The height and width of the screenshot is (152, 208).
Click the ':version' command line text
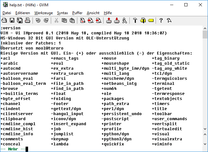click(x=10, y=28)
